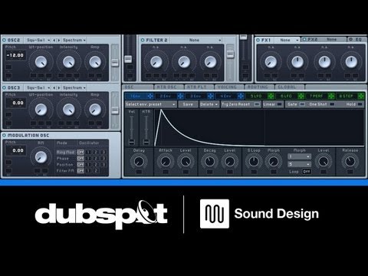The height and width of the screenshot is (276, 368).
Task: Click OSC3 next wavetable arrow
Action: point(59,87)
